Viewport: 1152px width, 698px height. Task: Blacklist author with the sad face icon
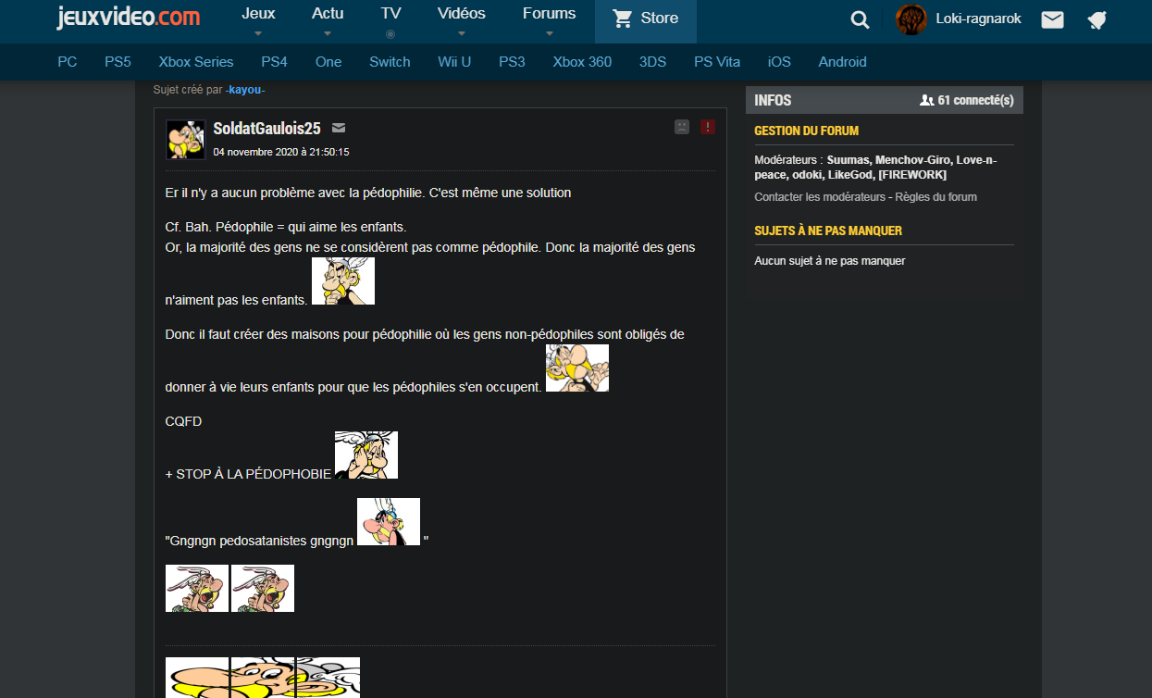tap(682, 127)
